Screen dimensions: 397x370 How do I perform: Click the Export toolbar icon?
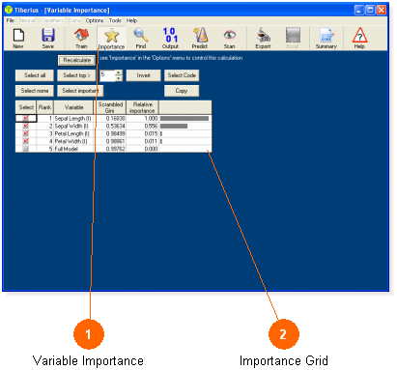263,35
